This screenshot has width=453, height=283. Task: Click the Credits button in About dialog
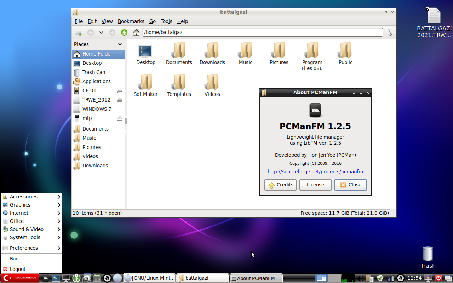tap(280, 185)
